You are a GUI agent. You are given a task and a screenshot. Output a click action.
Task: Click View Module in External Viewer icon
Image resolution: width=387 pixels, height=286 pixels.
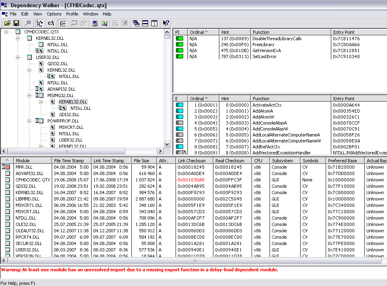74,23
